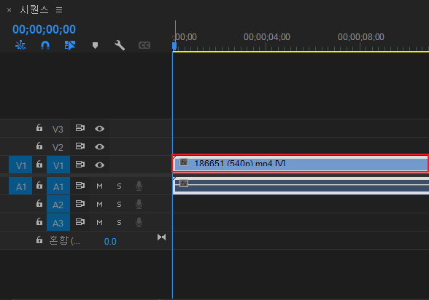Screen dimensions: 429x300
Task: Hide track V1 output with eye icon
Action: pyautogui.click(x=99, y=165)
